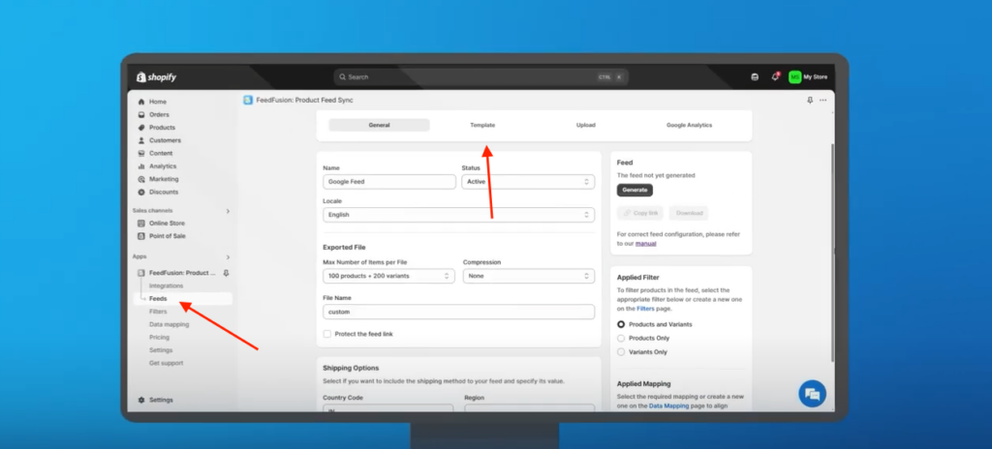Click the Marketing target icon

[141, 179]
